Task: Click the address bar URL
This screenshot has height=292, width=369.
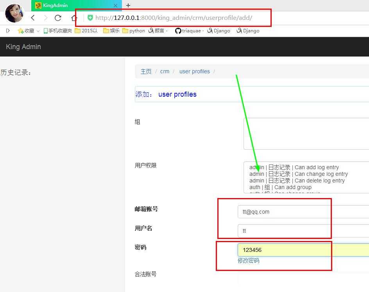Action: 174,18
